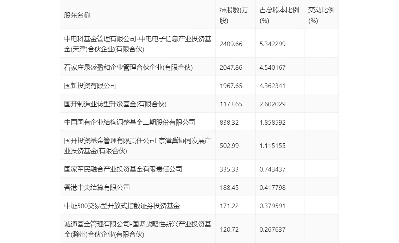This screenshot has width=399, height=243.
Task: Select shareholder 中国国有企业结构调整基金二期股份有限公司
Action: 129,122
